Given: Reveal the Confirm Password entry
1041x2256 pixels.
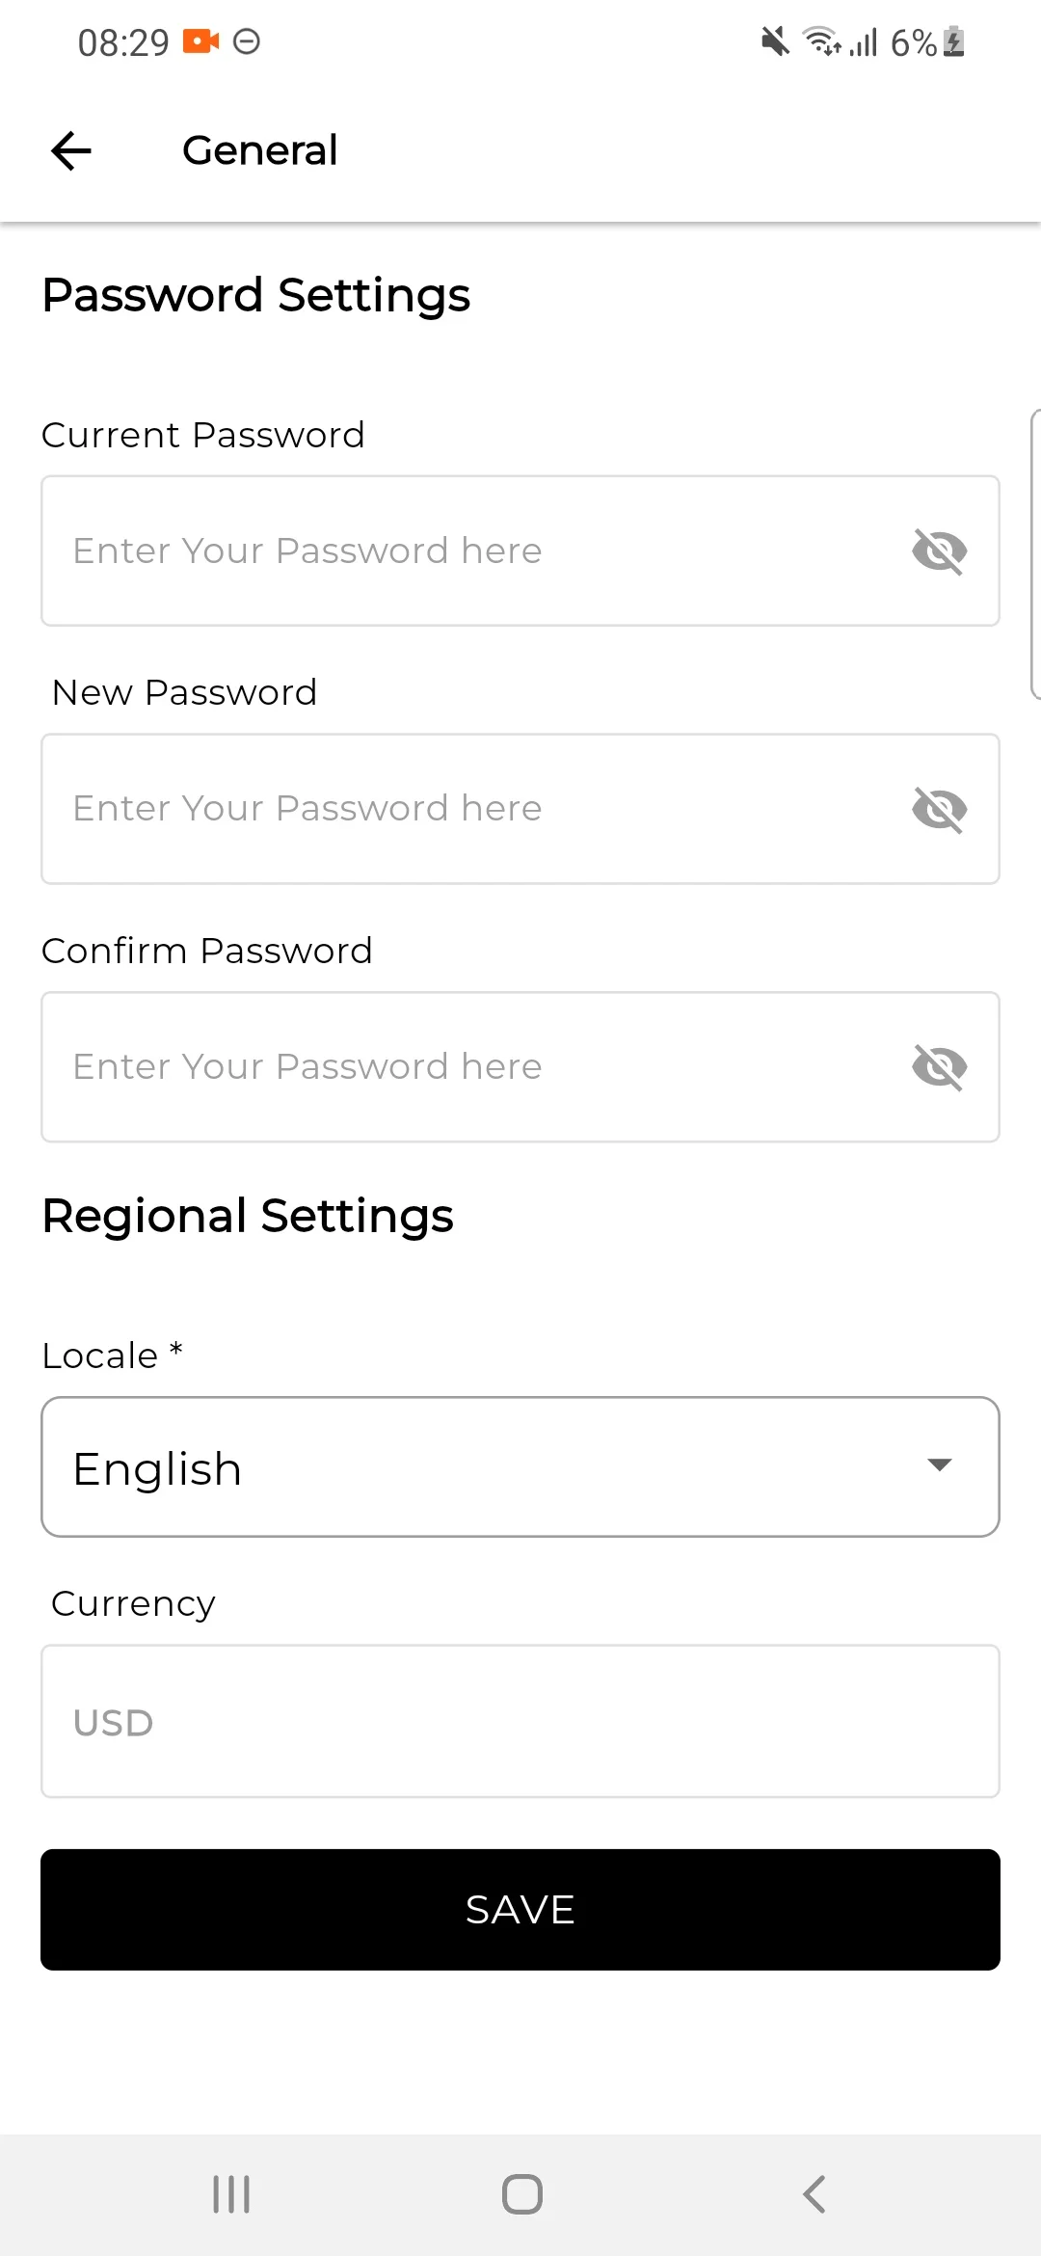Looking at the screenshot, I should click(x=939, y=1067).
